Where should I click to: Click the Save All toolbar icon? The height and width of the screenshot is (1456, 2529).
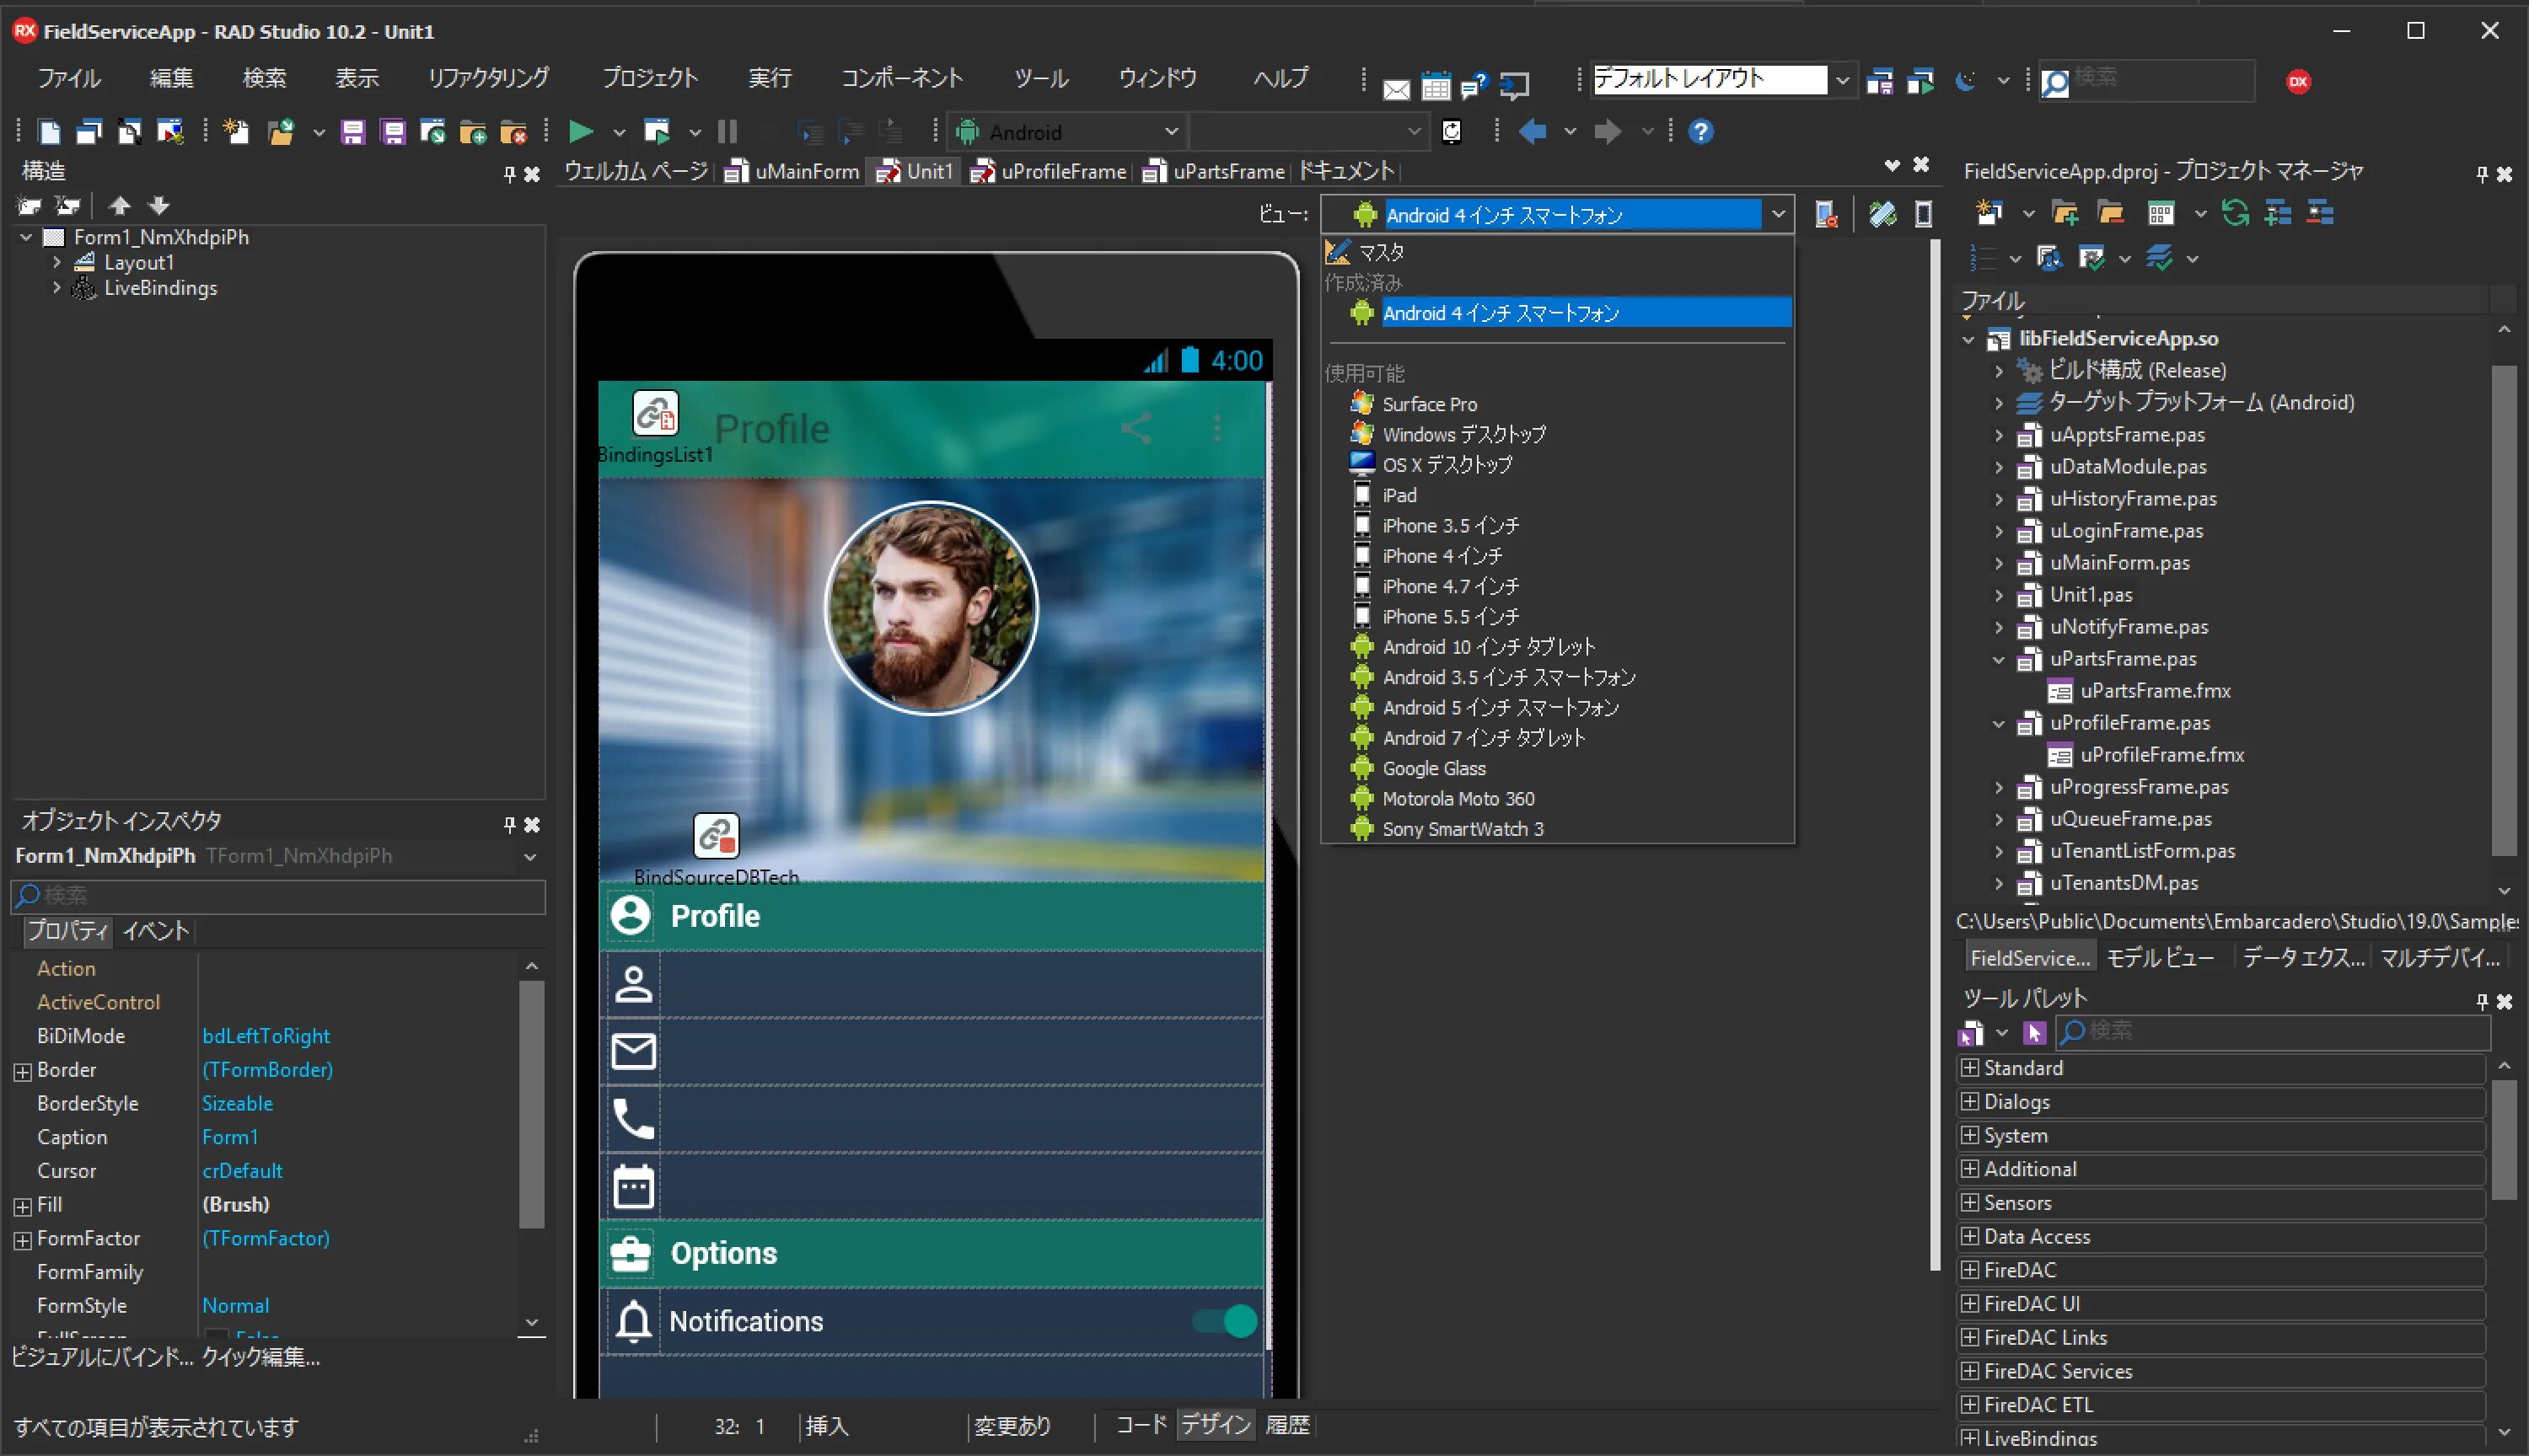point(393,131)
